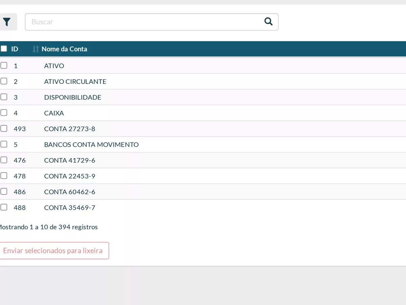Click ID value 486
Image resolution: width=406 pixels, height=305 pixels.
tap(20, 192)
